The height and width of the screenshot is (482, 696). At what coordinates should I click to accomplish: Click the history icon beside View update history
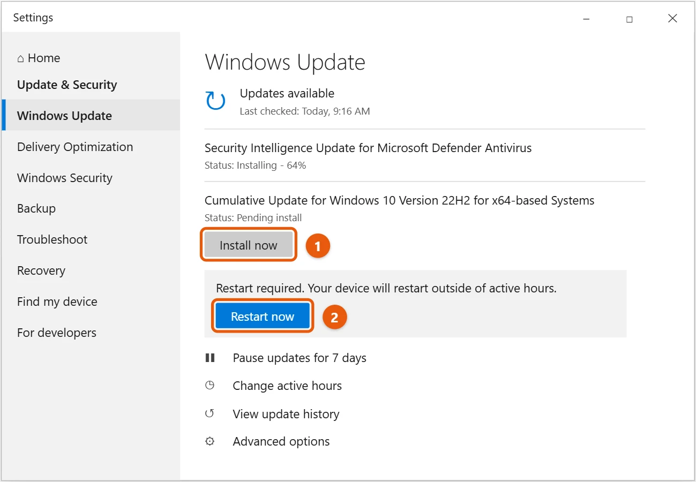[210, 413]
